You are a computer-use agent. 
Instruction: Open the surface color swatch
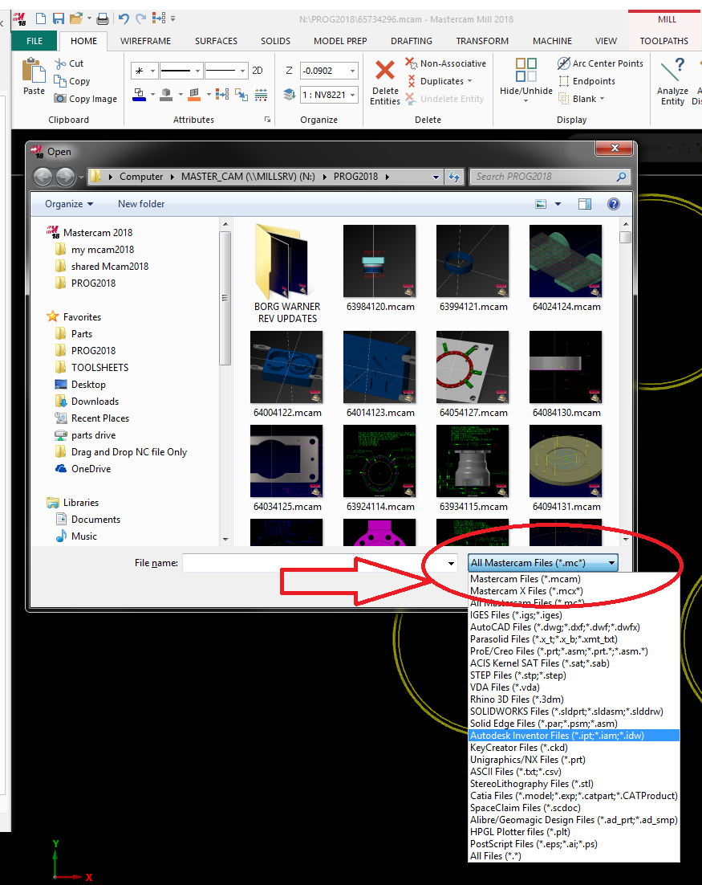[194, 95]
